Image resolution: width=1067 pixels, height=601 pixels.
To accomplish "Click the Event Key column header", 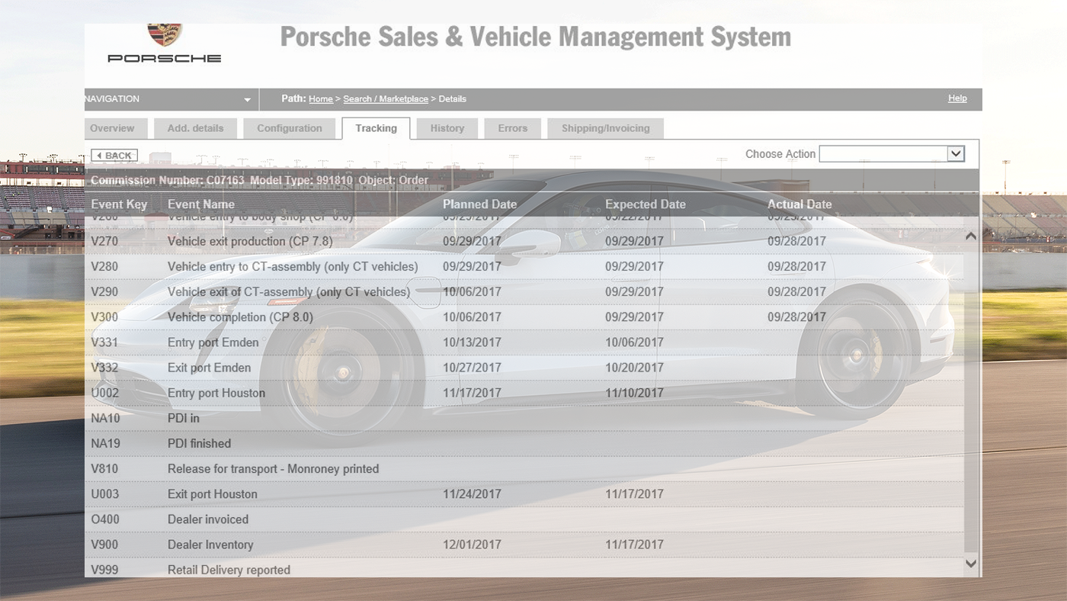I will pyautogui.click(x=119, y=204).
